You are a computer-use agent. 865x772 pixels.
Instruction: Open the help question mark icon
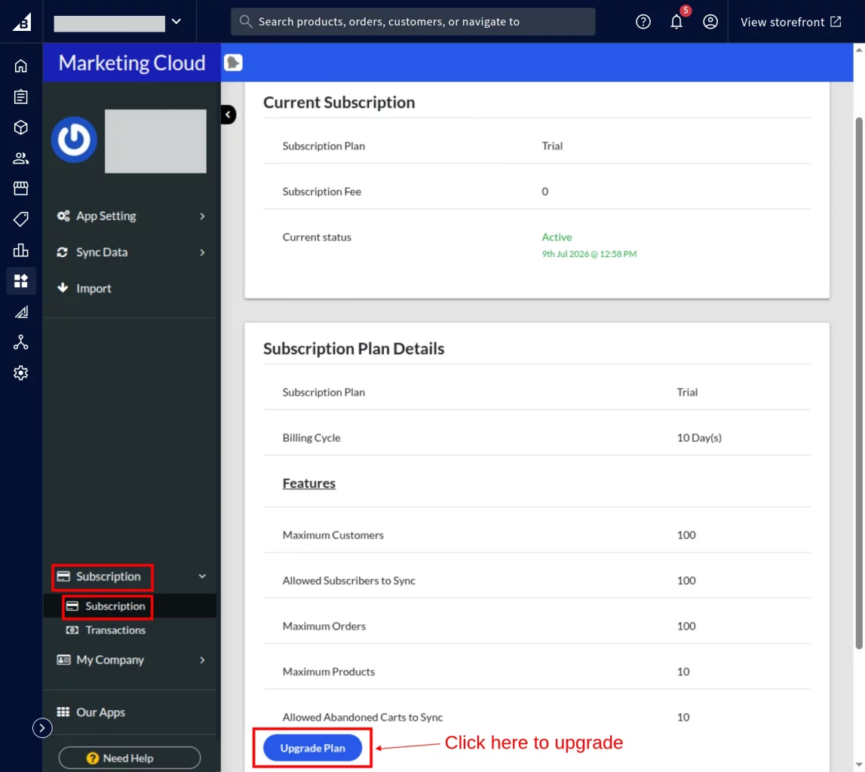pyautogui.click(x=643, y=22)
